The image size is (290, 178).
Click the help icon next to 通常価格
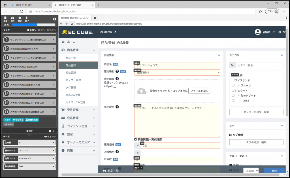tap(117, 152)
